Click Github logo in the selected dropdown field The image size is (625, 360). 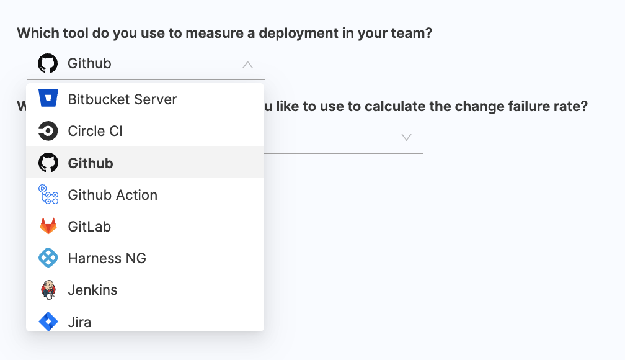tap(48, 63)
